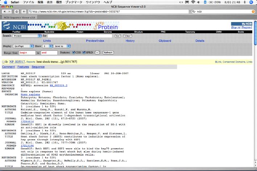Screen dimensions: 257x171
Task: Open the NP_005517 accession link
Action: (x=17, y=62)
